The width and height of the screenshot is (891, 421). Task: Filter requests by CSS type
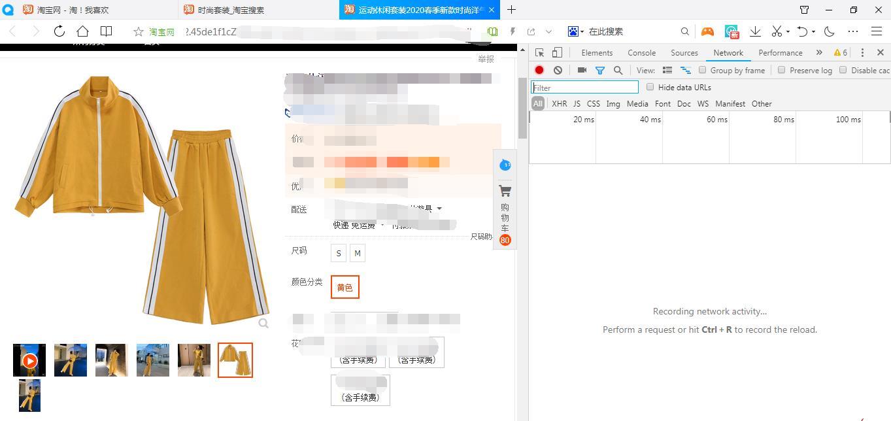(x=594, y=103)
